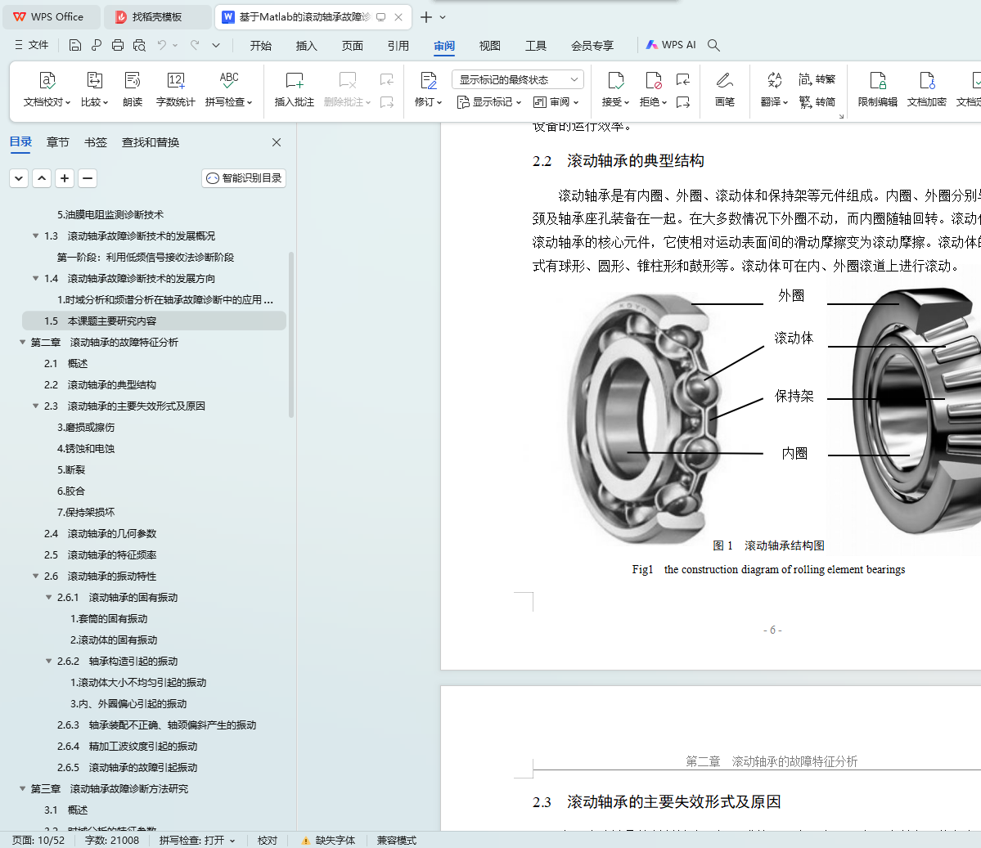Click the 接受 accept changes icon
This screenshot has height=848, width=981.
pos(615,81)
